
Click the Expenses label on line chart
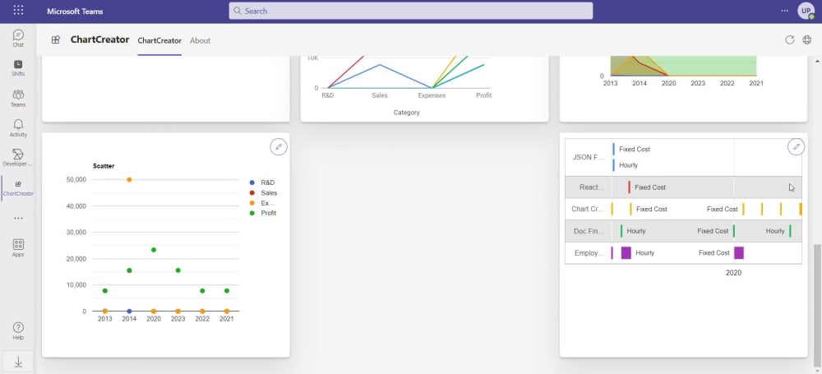(432, 95)
